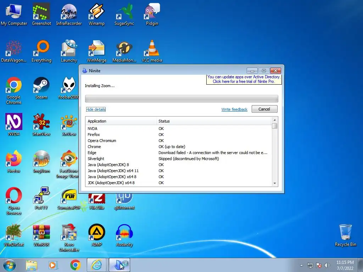The height and width of the screenshot is (272, 363).
Task: Select the Opera Chromium row
Action: point(178,141)
